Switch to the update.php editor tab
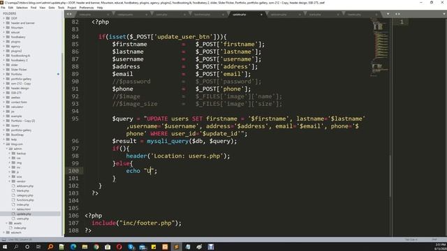Viewport: 447px width, 251px height. pyautogui.click(x=246, y=14)
